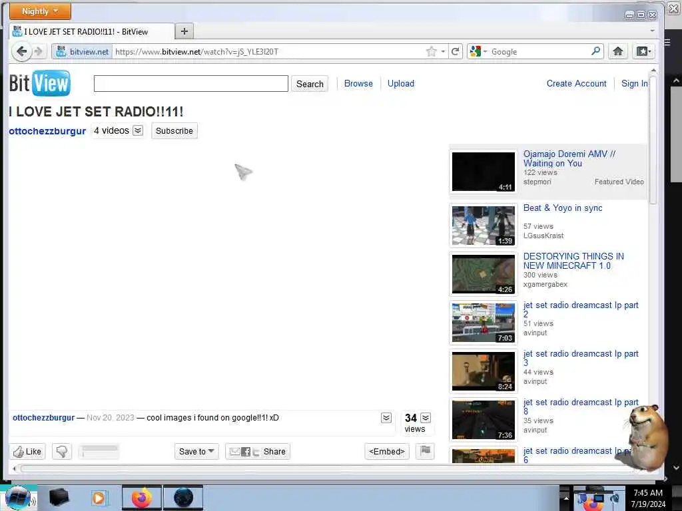The height and width of the screenshot is (511, 682).
Task: Bookmark this page with the star icon
Action: [x=431, y=52]
